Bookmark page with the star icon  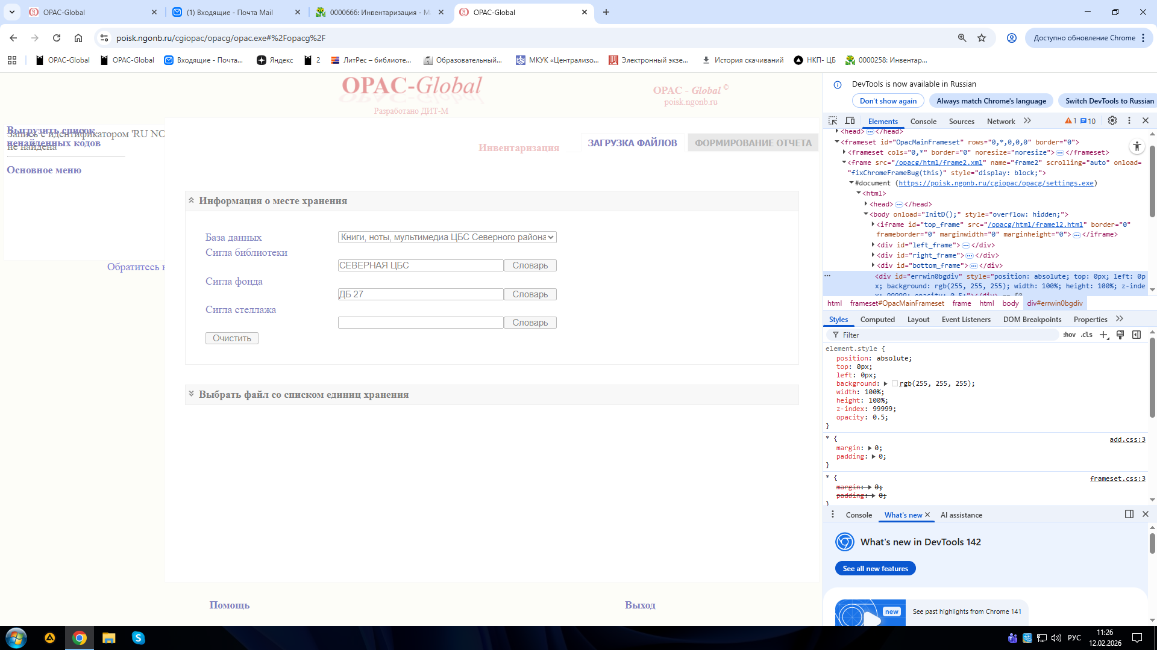tap(982, 38)
